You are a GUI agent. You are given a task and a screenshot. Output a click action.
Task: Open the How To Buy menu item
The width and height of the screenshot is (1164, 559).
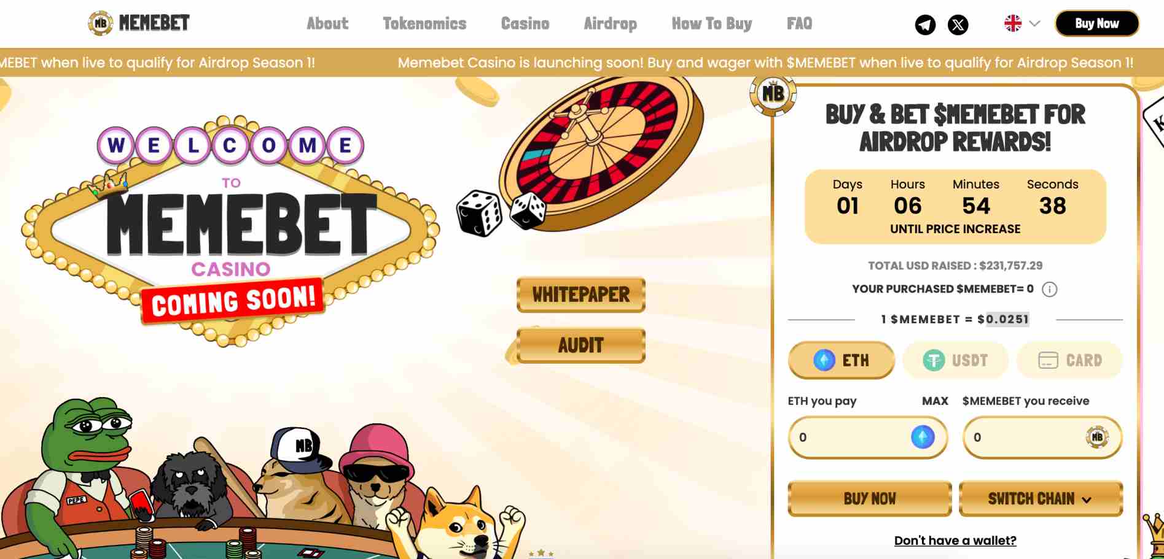(x=711, y=24)
